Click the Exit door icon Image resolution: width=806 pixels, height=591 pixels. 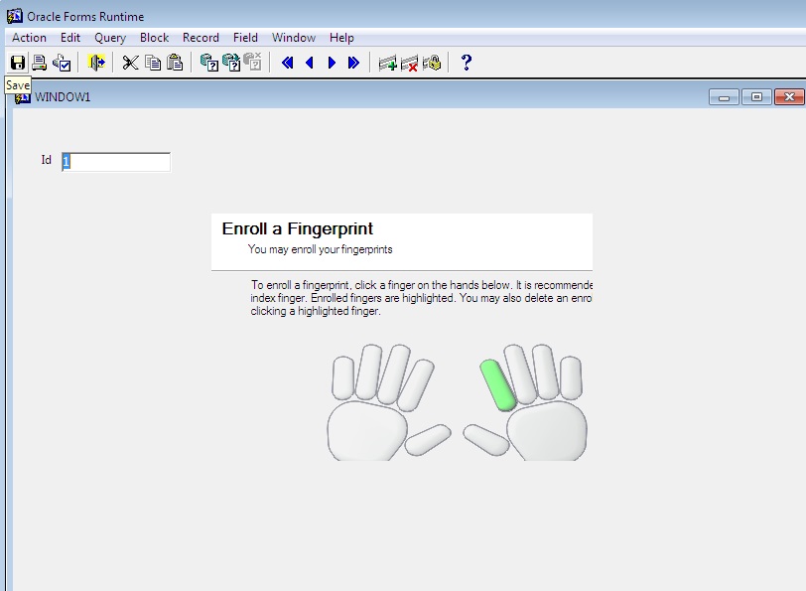96,63
